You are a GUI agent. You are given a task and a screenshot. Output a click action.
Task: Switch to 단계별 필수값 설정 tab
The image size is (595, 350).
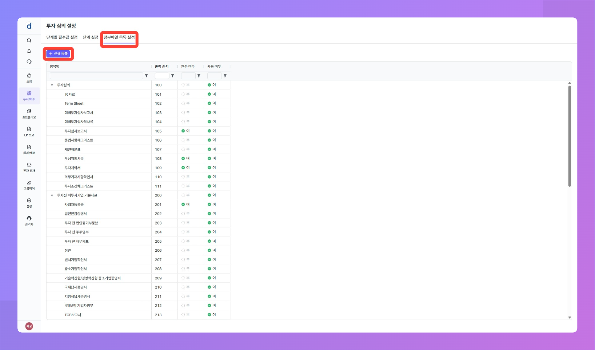click(x=62, y=37)
